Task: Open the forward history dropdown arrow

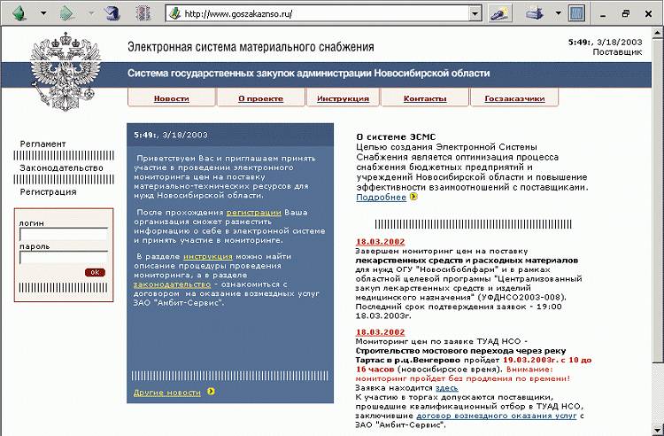Action: (x=91, y=13)
